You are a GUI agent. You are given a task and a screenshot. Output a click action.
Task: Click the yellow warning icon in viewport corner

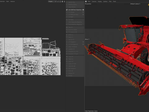(x=148, y=4)
